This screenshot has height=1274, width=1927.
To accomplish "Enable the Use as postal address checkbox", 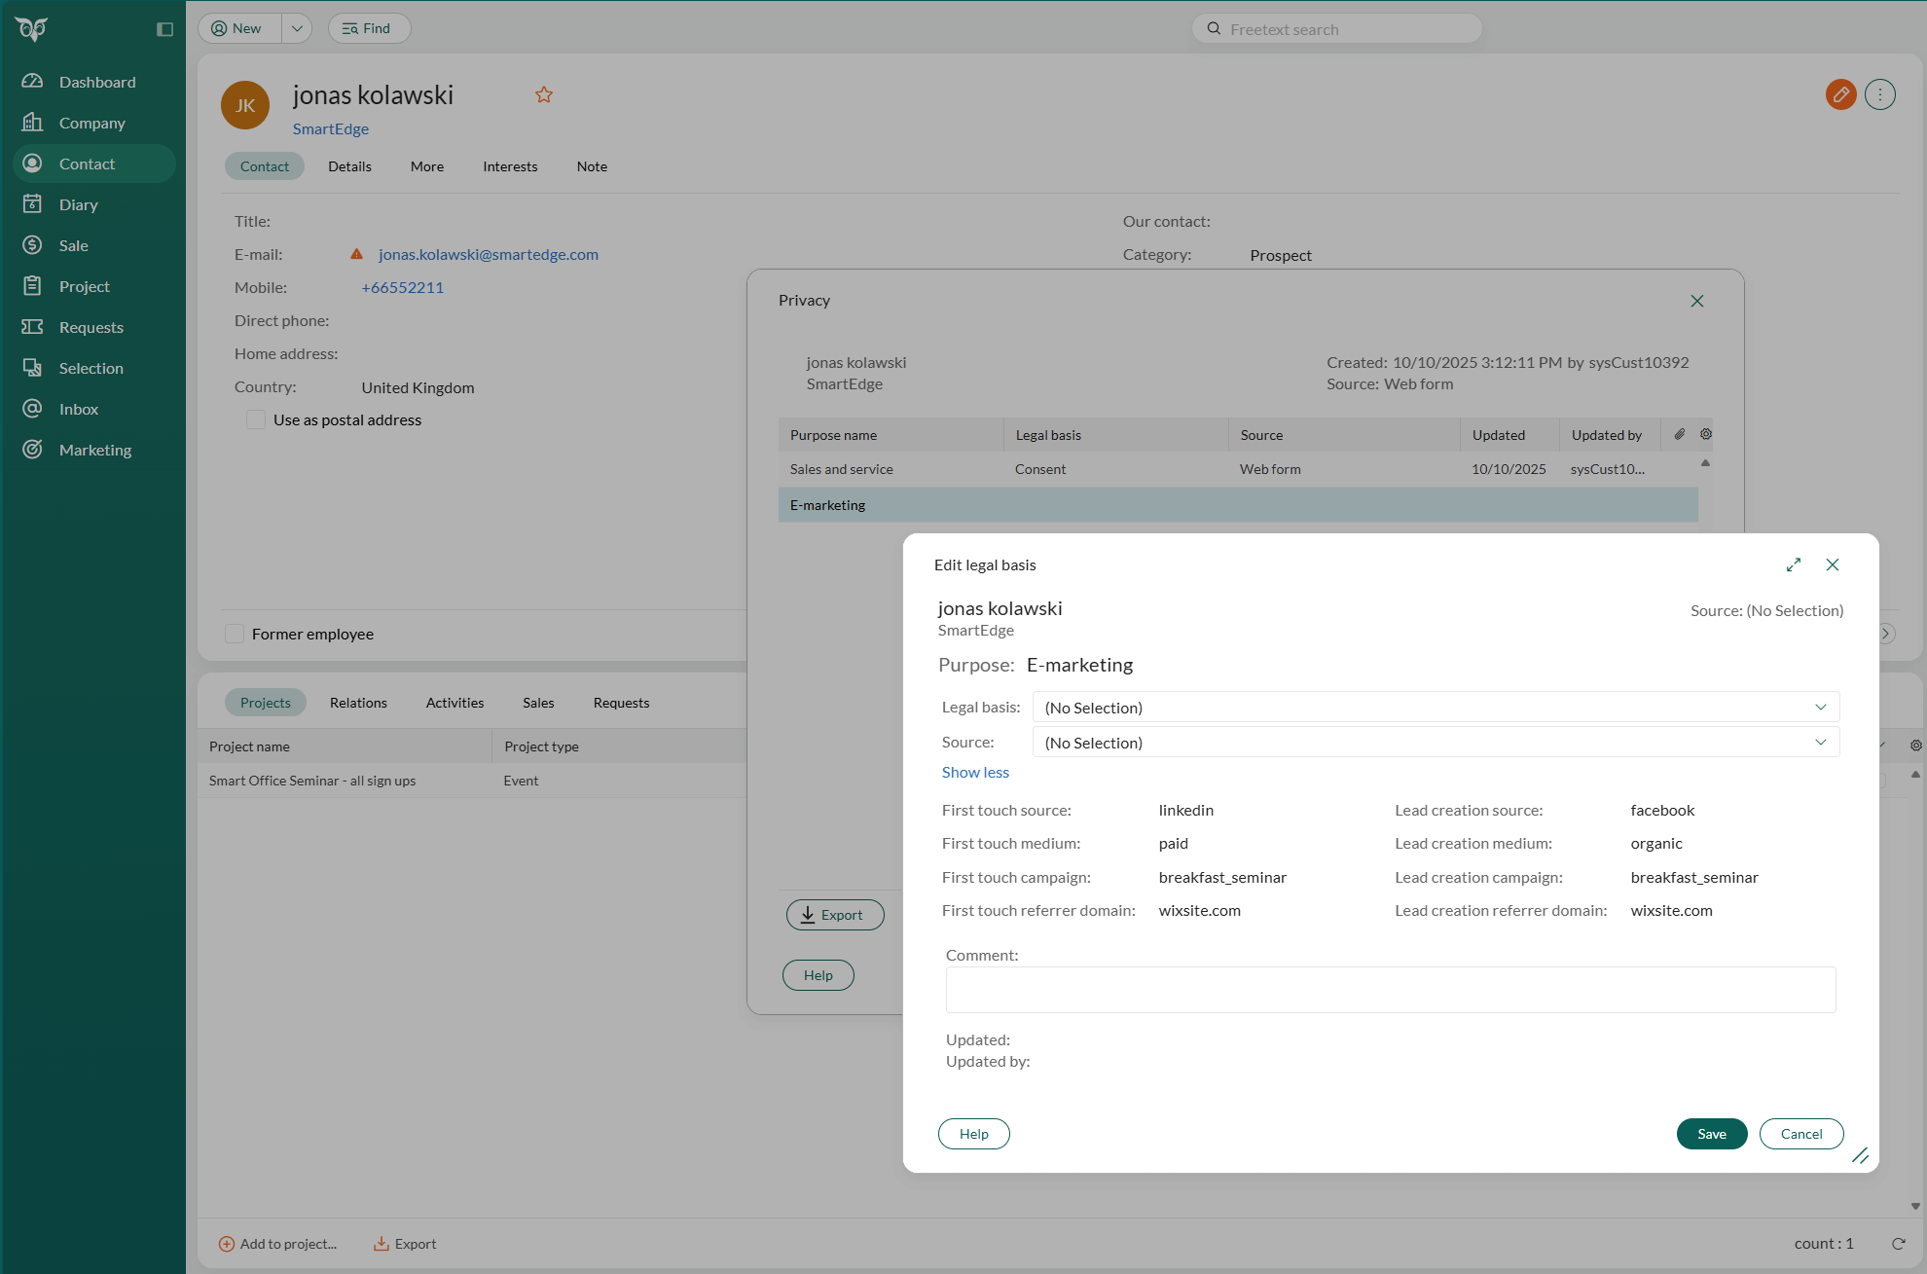I will 256,419.
